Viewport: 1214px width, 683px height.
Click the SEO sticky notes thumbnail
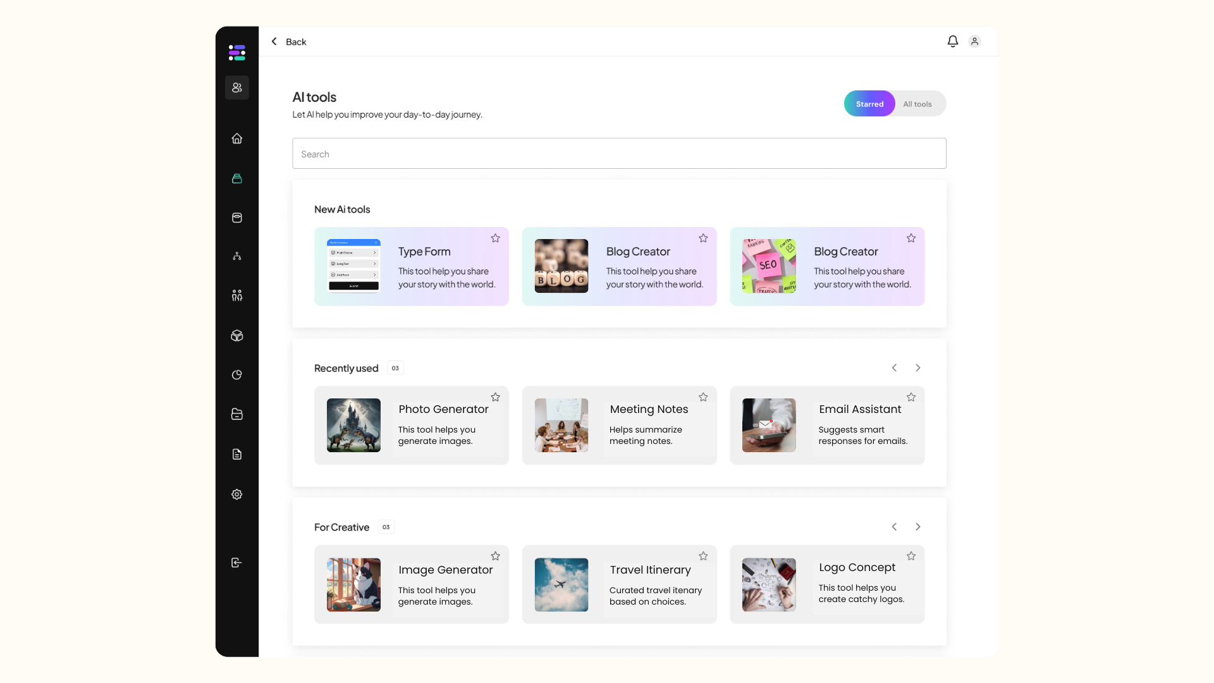click(x=769, y=266)
